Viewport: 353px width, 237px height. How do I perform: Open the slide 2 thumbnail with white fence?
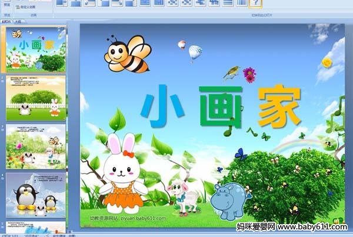pyautogui.click(x=36, y=98)
